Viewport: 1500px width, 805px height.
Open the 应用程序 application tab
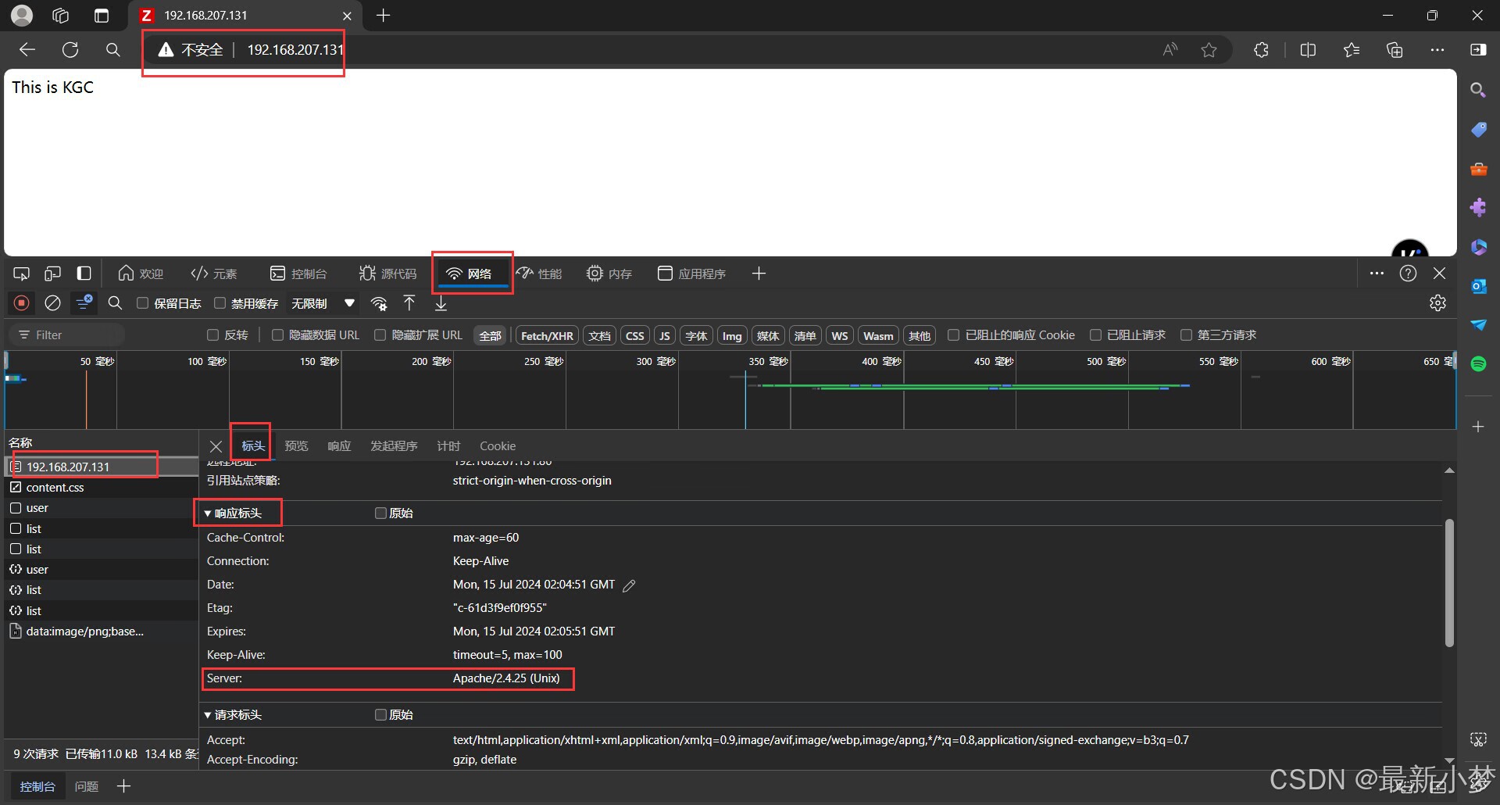coord(691,274)
